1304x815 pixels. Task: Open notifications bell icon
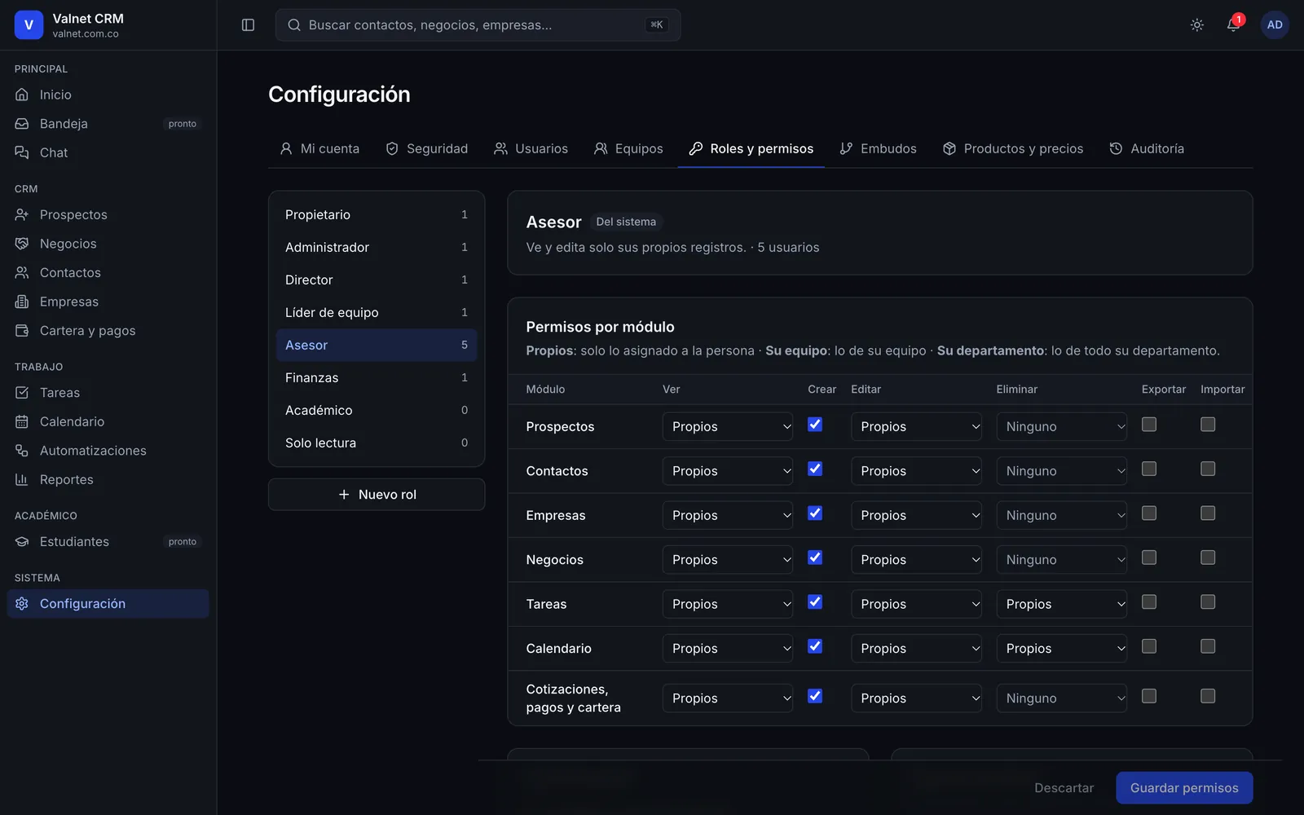pyautogui.click(x=1233, y=25)
